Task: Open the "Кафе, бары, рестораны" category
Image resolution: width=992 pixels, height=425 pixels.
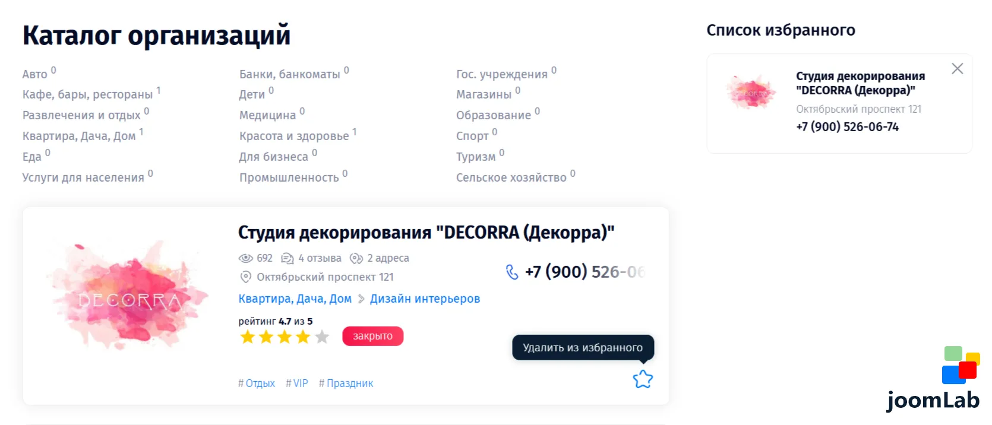Action: (87, 94)
